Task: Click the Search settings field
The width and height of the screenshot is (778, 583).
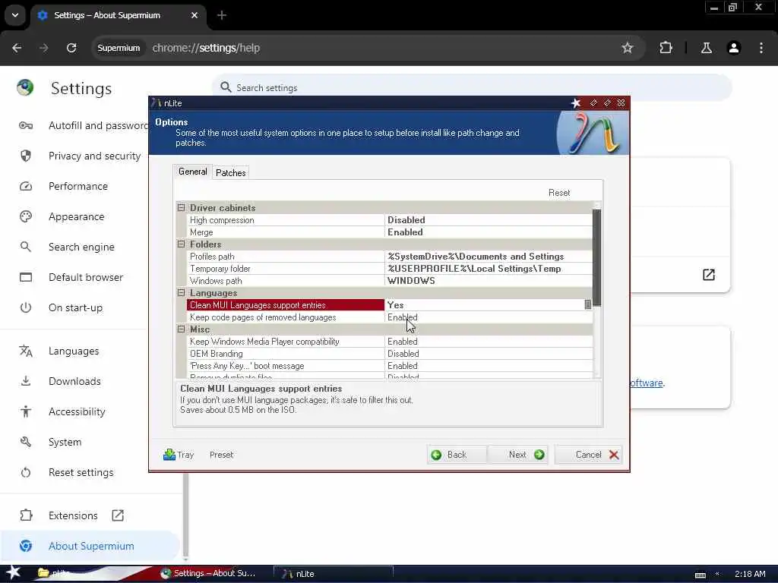Action: (x=471, y=88)
